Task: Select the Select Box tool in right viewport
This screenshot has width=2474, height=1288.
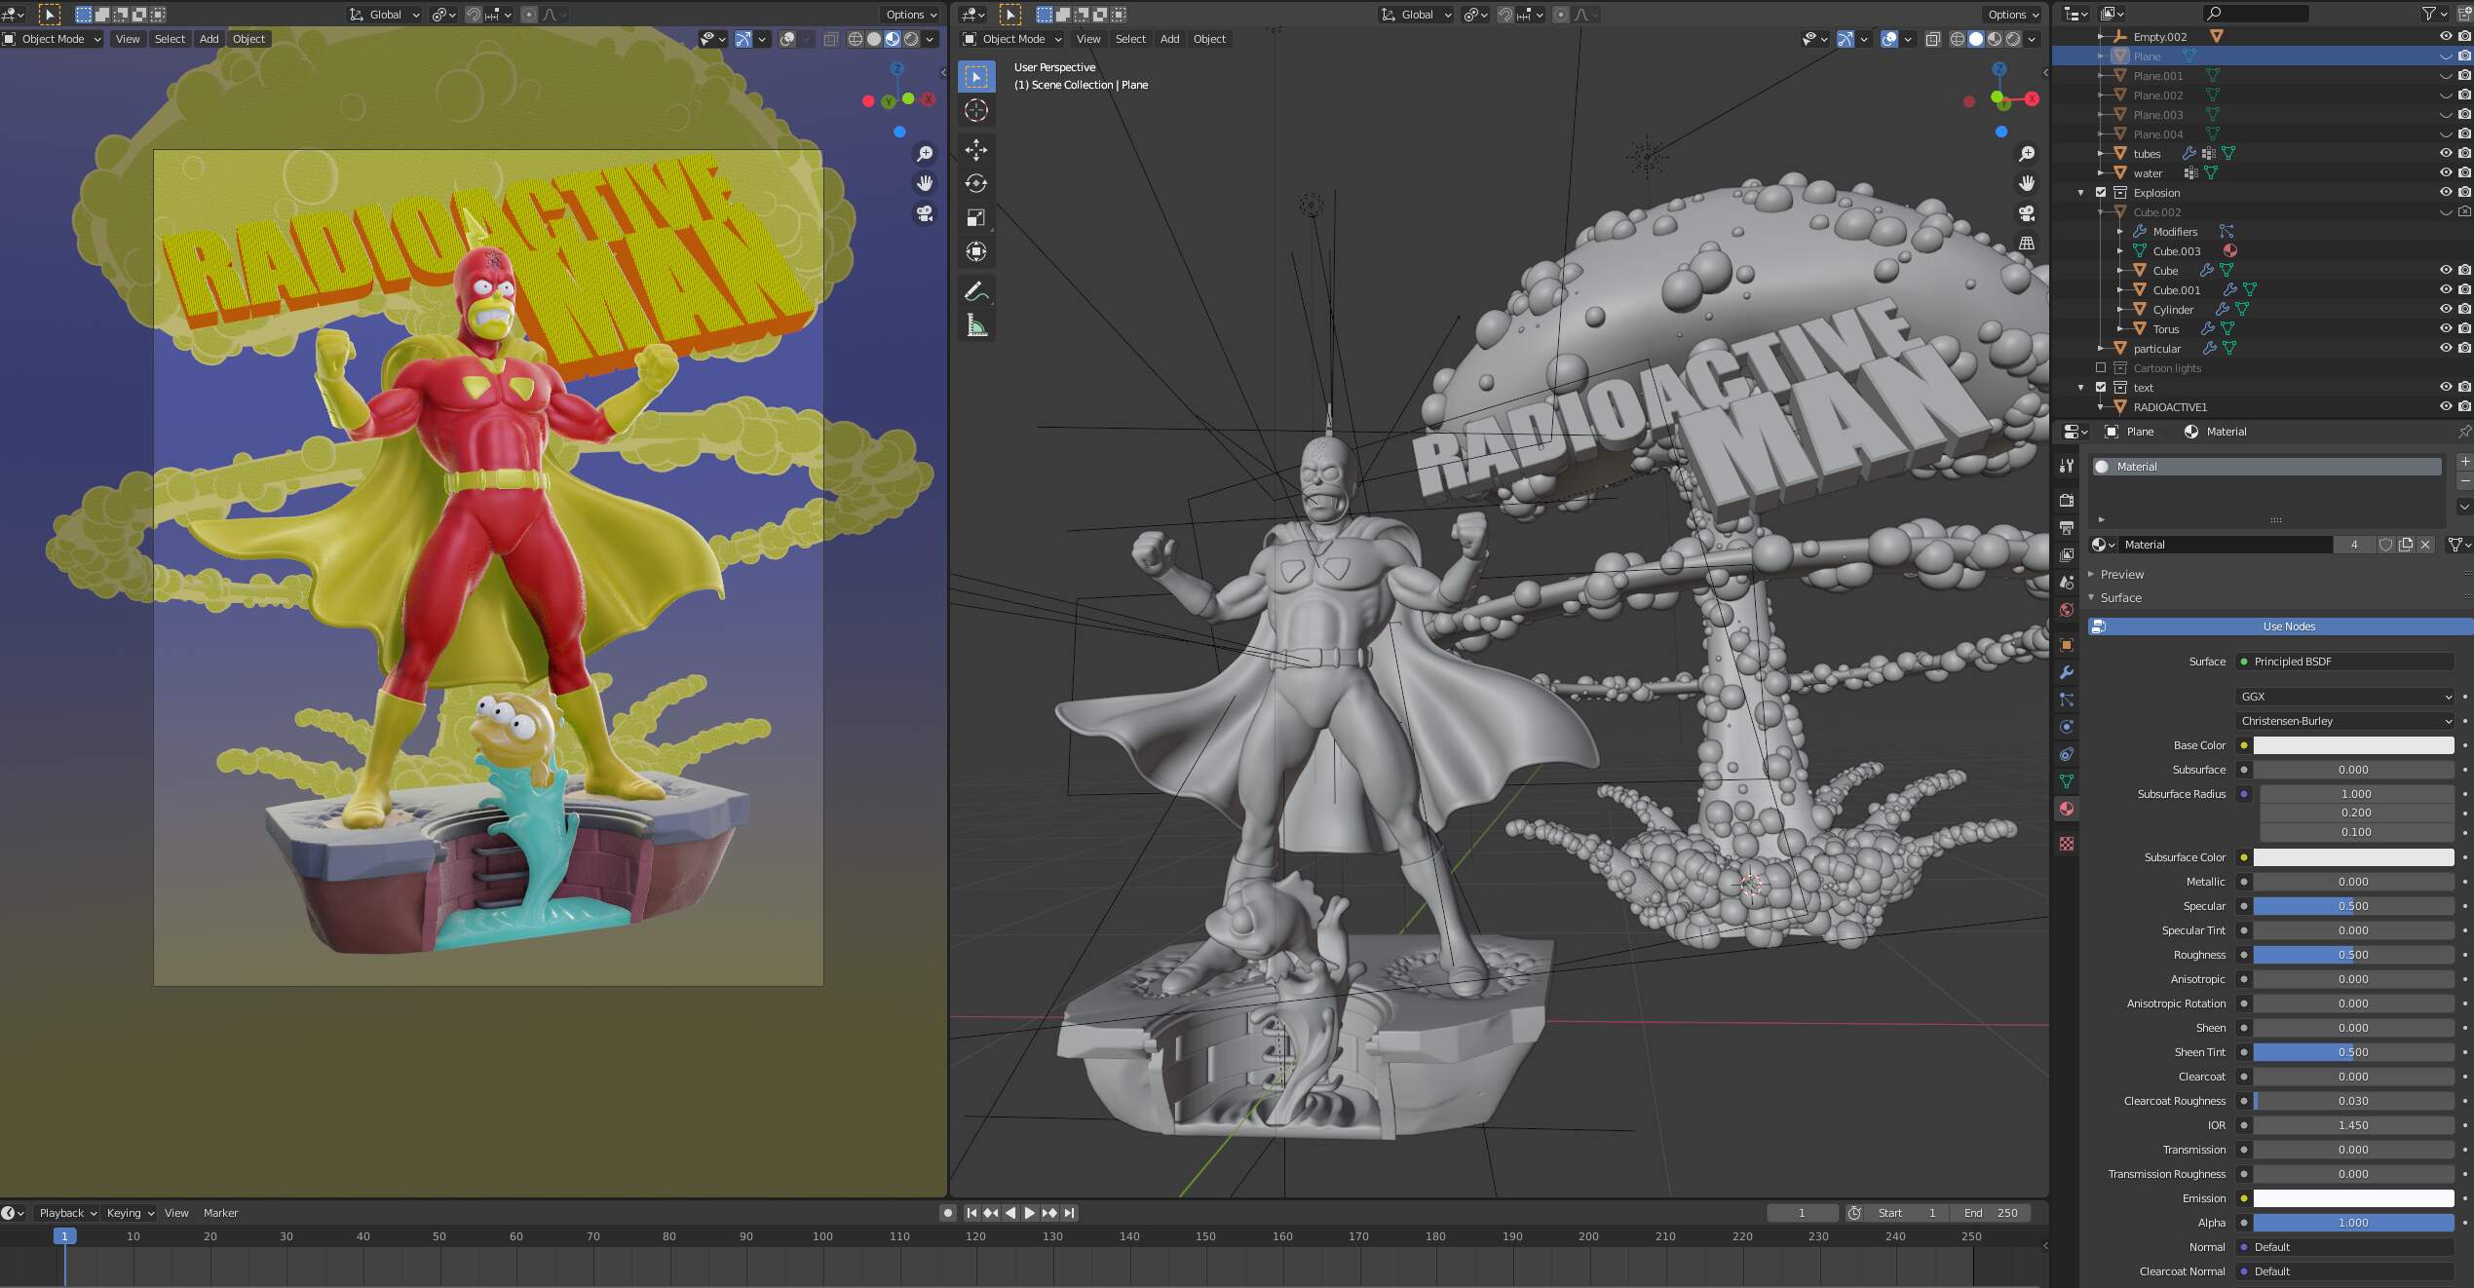Action: tap(976, 77)
